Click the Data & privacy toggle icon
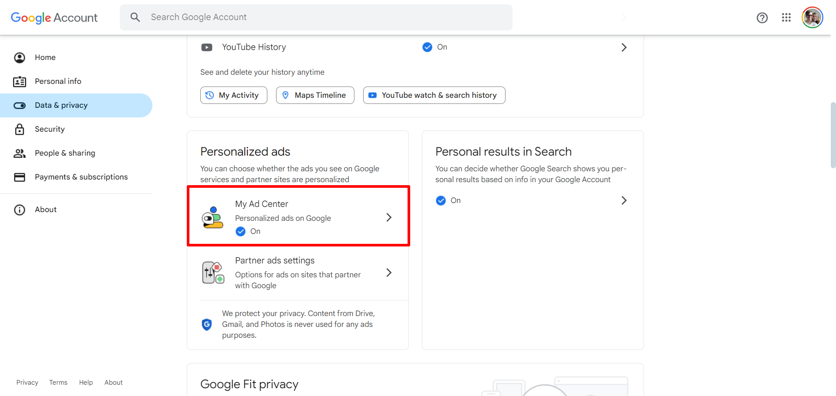This screenshot has height=396, width=836. click(x=20, y=105)
